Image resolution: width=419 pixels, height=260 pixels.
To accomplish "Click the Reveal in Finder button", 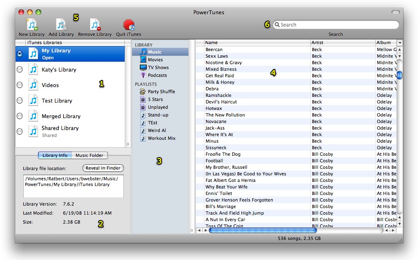I will click(103, 168).
